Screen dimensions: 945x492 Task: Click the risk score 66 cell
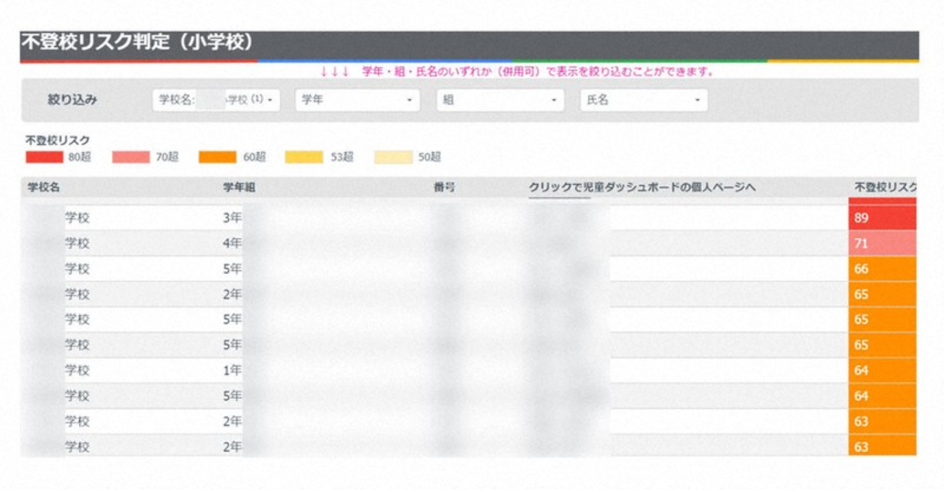[x=882, y=269]
